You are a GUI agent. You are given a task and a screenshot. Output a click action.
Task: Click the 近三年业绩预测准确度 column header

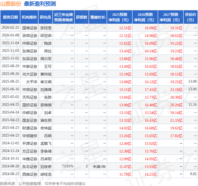pyautogui.click(x=64, y=17)
